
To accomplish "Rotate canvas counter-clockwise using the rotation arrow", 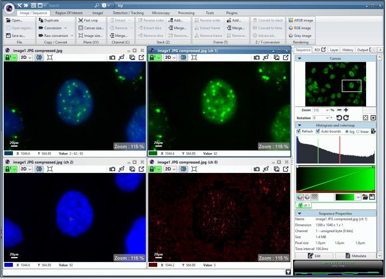I will 338,117.
